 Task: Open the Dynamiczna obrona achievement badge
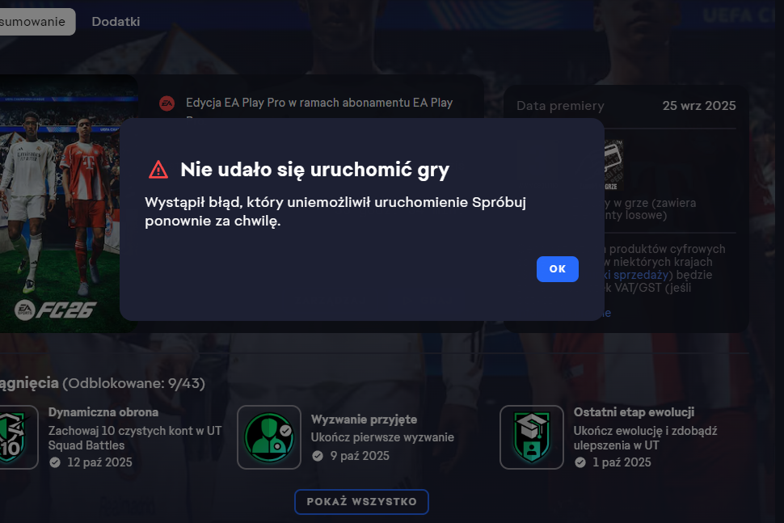[x=17, y=437]
